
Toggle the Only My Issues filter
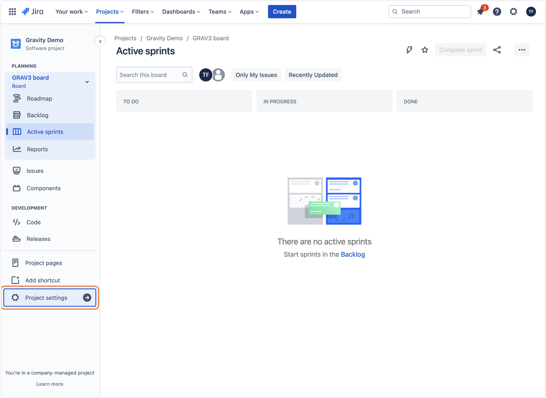tap(256, 75)
